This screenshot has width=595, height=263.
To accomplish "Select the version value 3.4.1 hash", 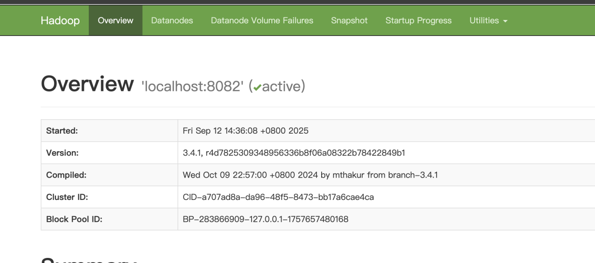I will click(x=294, y=153).
